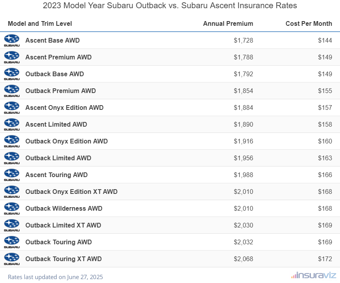Click the $1,728 annual premium value

243,41
